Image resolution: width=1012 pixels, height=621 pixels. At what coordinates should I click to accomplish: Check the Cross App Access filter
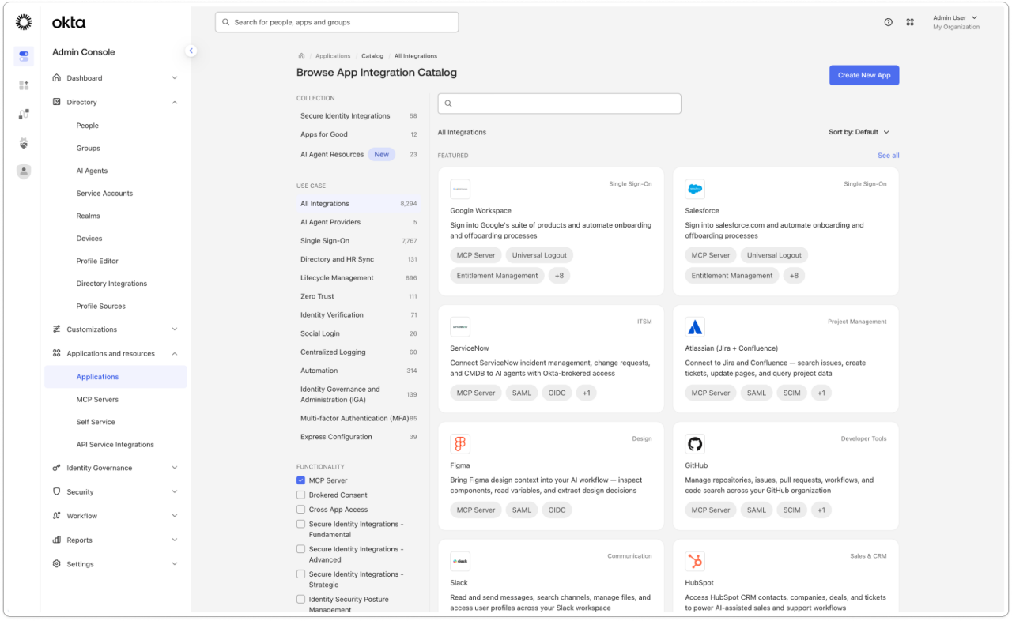tap(300, 510)
